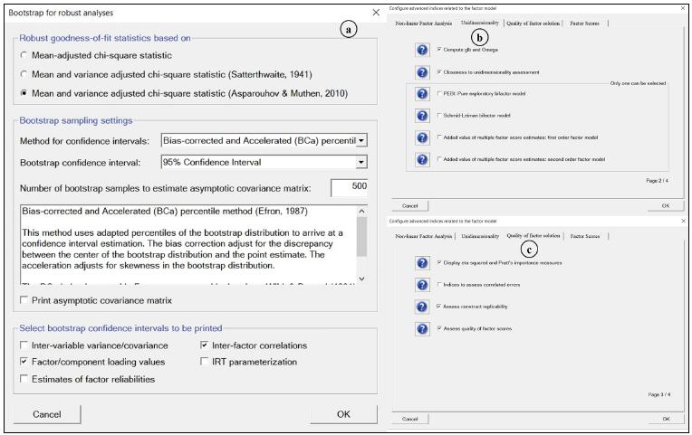Click the BCa description text scrollbar down arrow

coord(362,278)
